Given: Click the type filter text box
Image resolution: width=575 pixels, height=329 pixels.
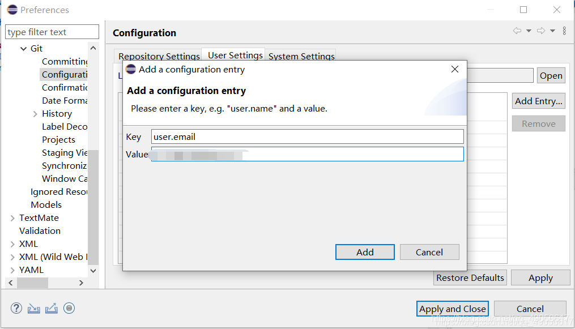Looking at the screenshot, I should point(52,32).
